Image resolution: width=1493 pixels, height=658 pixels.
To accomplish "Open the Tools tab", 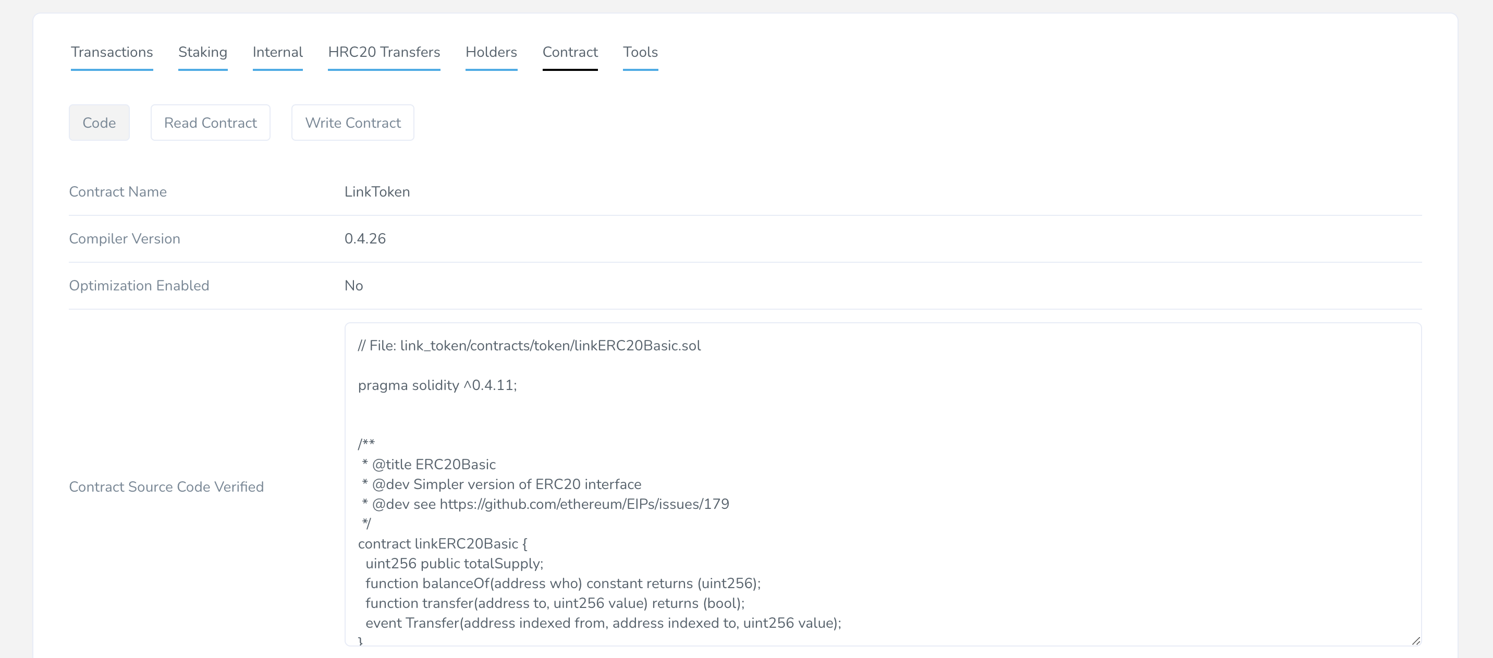I will point(640,52).
